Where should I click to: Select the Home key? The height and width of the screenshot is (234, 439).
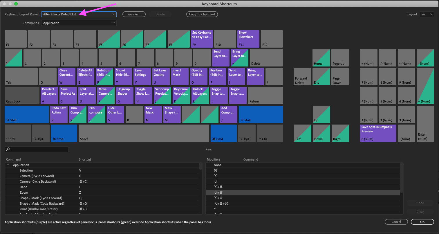pos(321,58)
